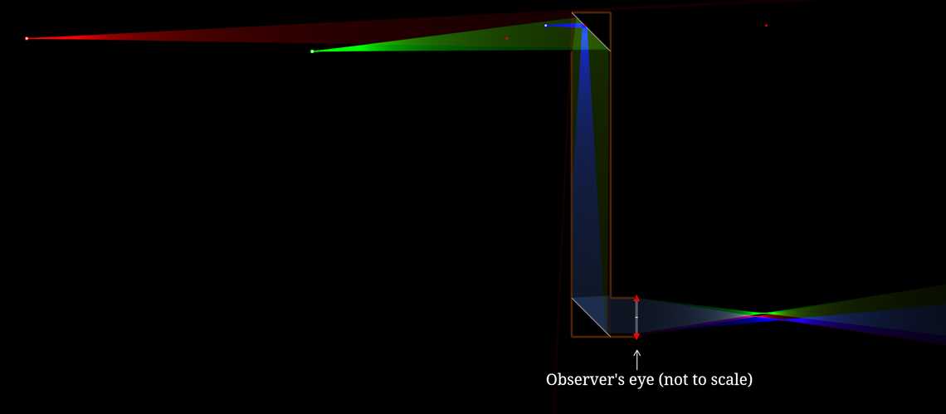Click the center mark of the eye lens
Viewport: 946px width, 414px height.
coord(636,317)
